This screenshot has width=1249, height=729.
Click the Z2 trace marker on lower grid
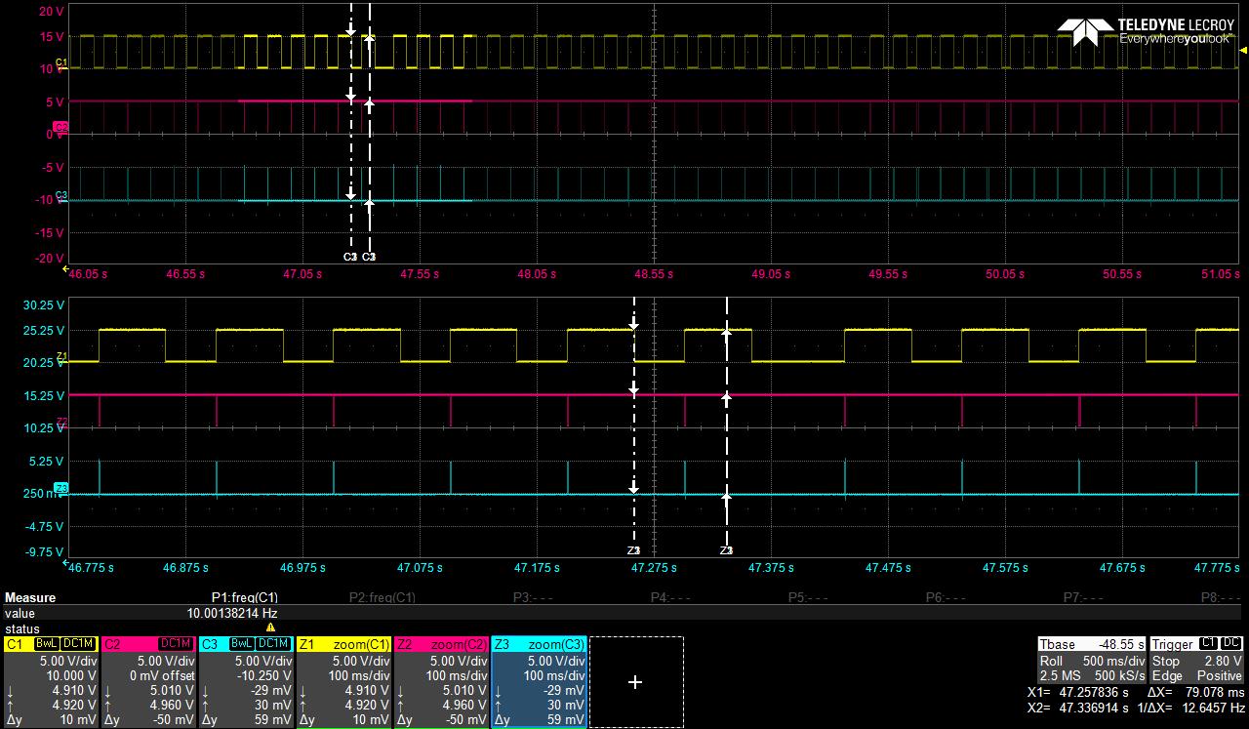point(61,422)
